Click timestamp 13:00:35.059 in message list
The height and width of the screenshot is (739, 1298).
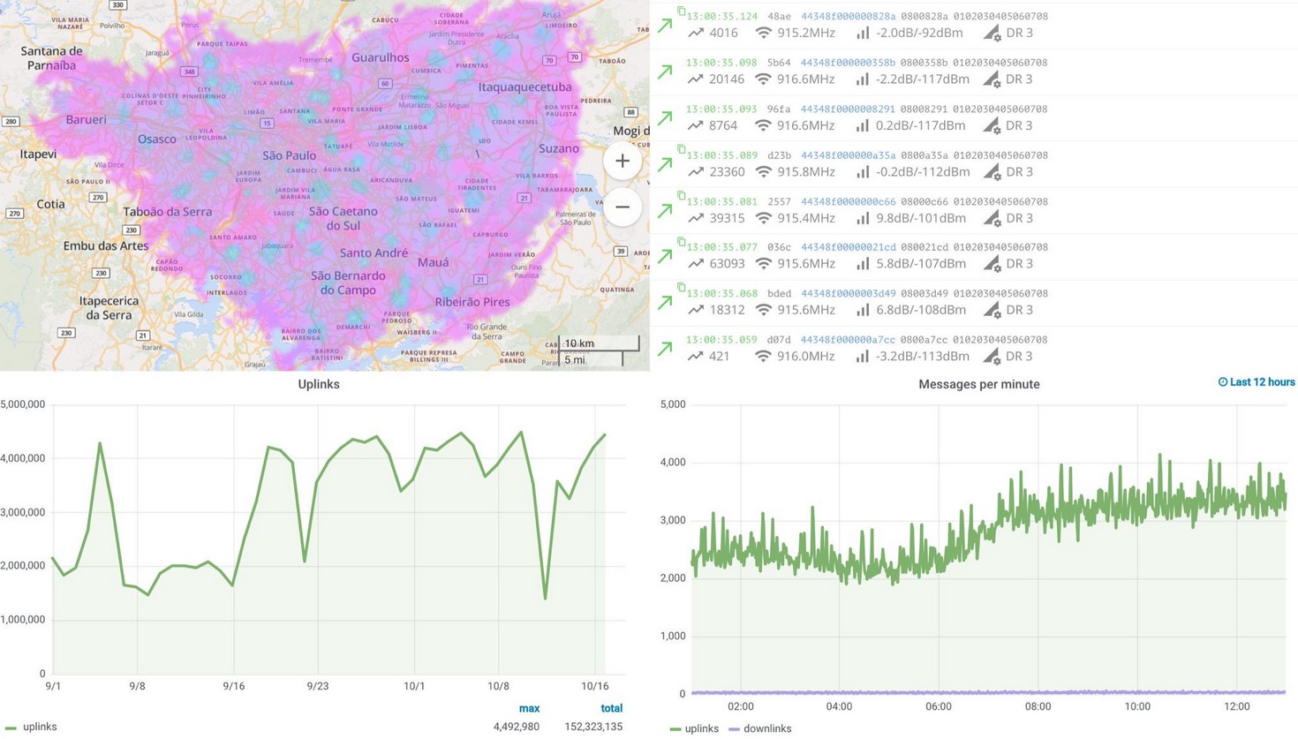721,339
